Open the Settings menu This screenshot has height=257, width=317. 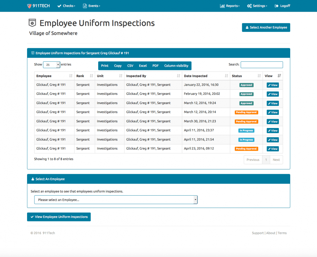257,6
